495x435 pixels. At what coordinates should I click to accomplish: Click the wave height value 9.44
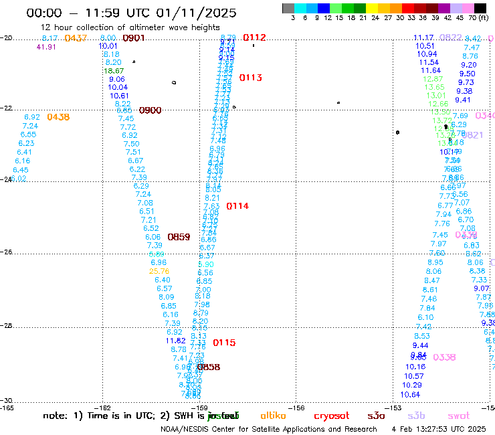(x=421, y=345)
